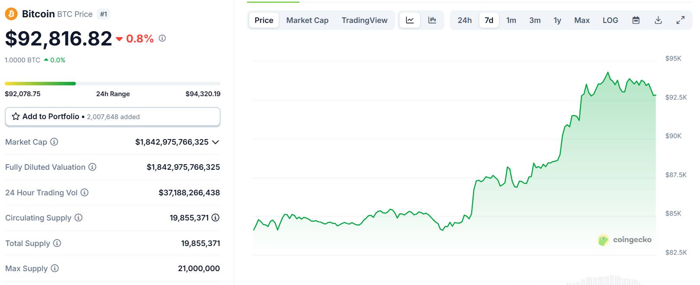Download the chart data

click(x=658, y=20)
